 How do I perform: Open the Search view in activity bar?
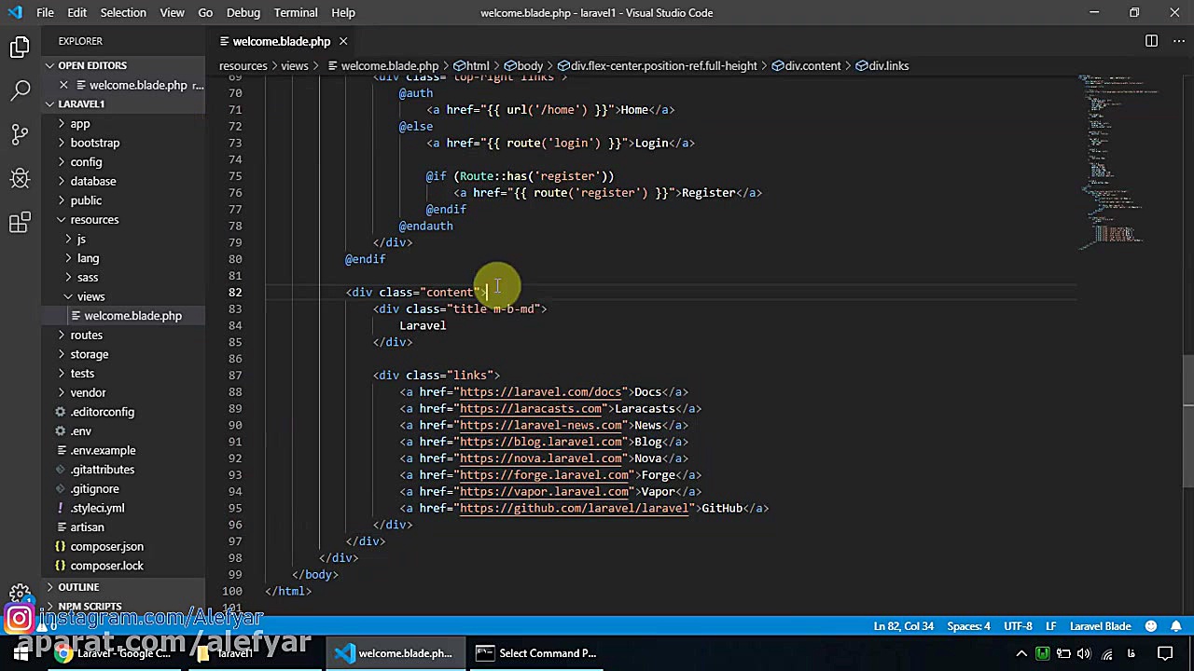tap(21, 90)
